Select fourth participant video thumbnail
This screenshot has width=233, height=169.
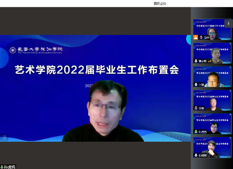[x=212, y=100]
